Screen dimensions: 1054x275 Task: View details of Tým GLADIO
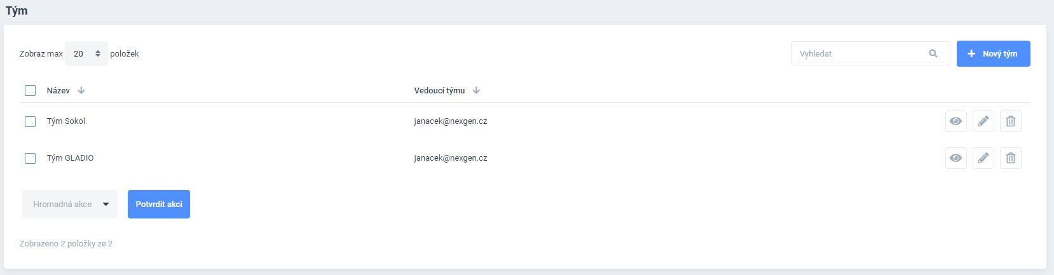tap(955, 158)
